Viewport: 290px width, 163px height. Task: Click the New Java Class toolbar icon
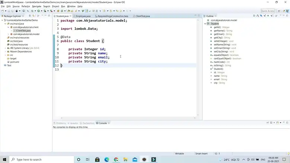coord(62,11)
